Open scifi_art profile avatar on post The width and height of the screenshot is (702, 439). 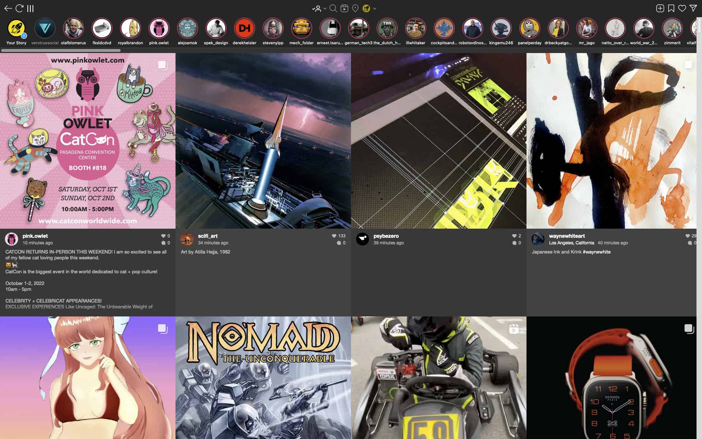tap(187, 239)
